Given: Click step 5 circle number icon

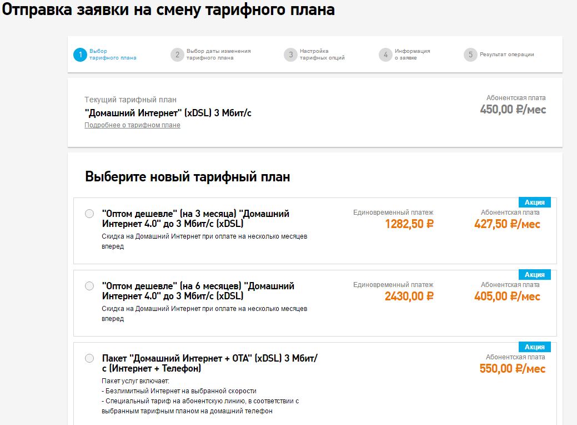Looking at the screenshot, I should (470, 55).
